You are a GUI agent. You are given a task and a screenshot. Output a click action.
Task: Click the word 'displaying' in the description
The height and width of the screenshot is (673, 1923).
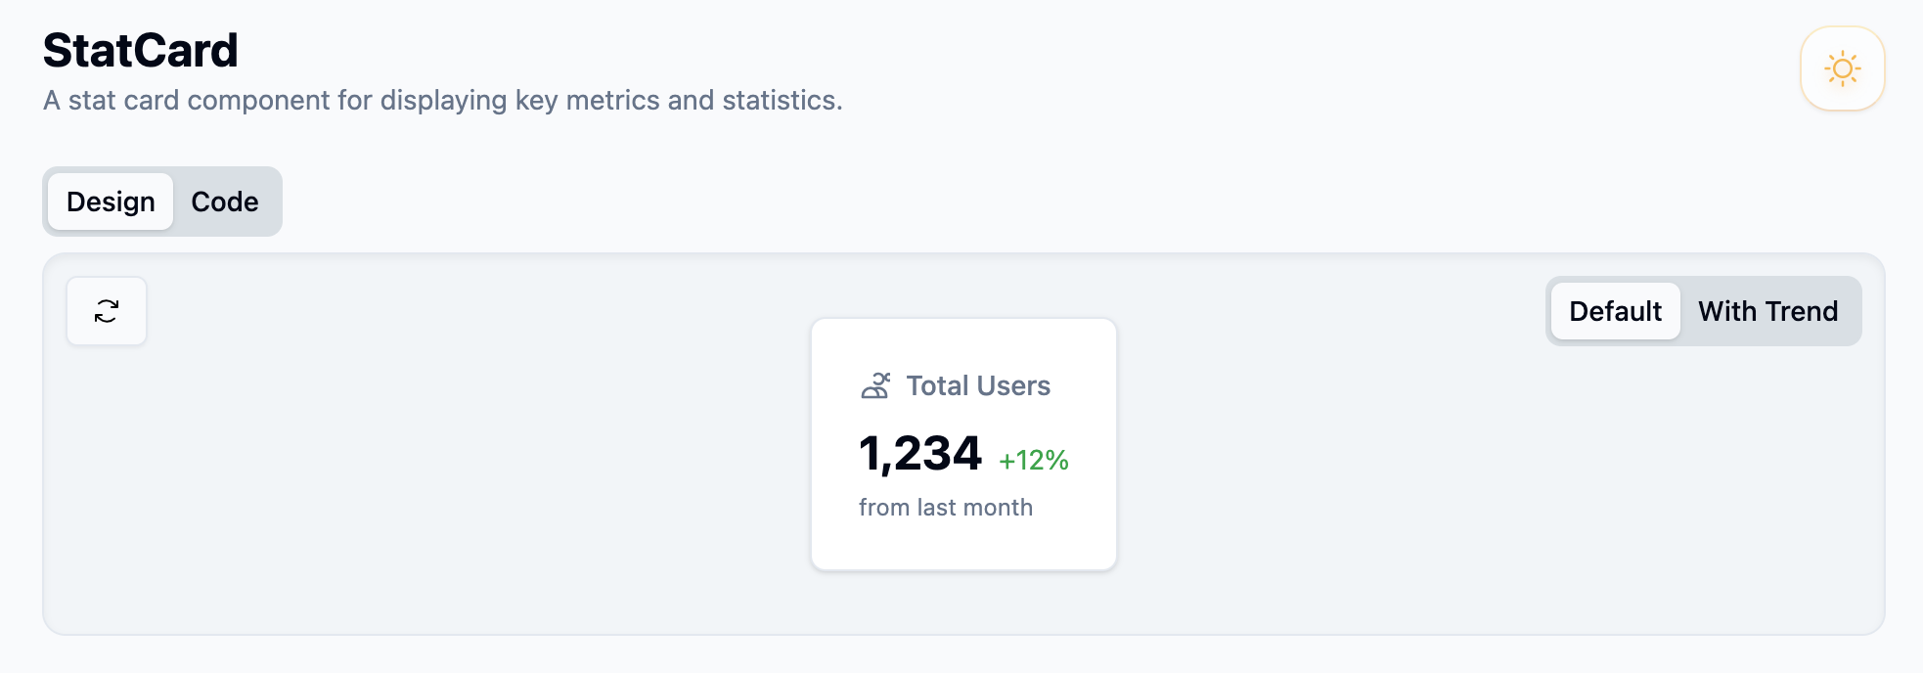[x=444, y=101]
